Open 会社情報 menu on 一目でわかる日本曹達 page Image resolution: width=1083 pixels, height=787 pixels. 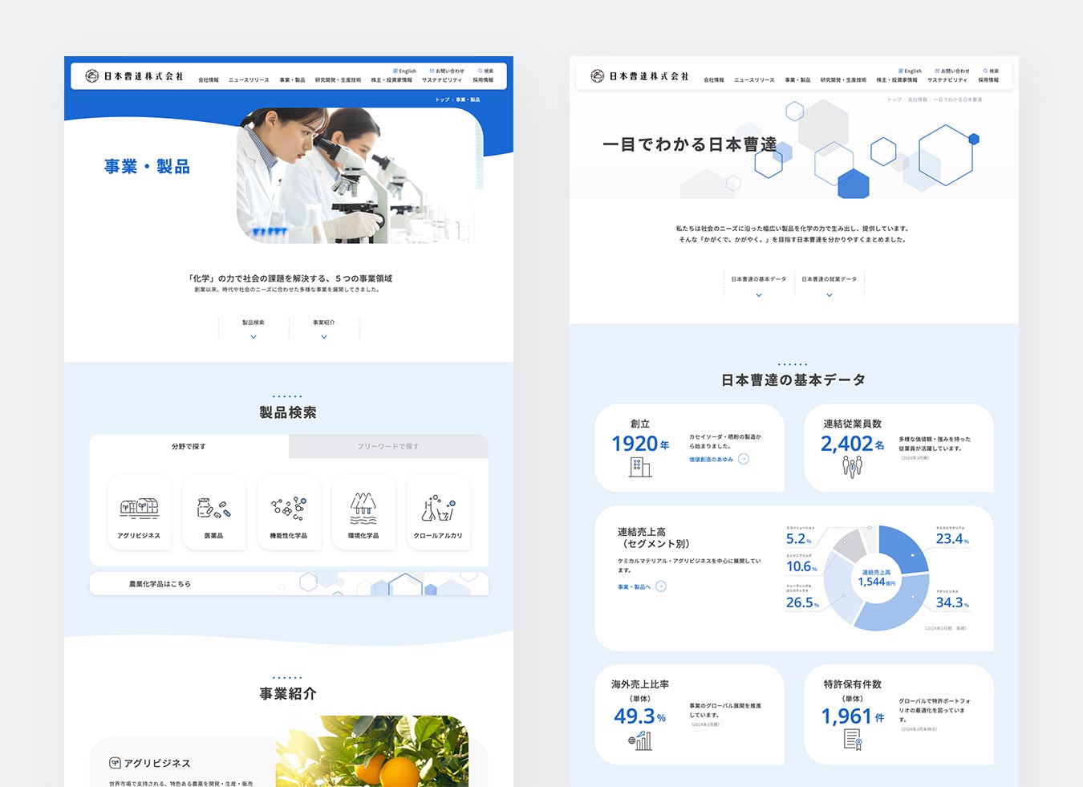tap(714, 80)
